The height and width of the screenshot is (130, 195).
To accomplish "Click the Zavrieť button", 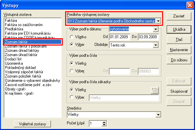I will point(179,16).
